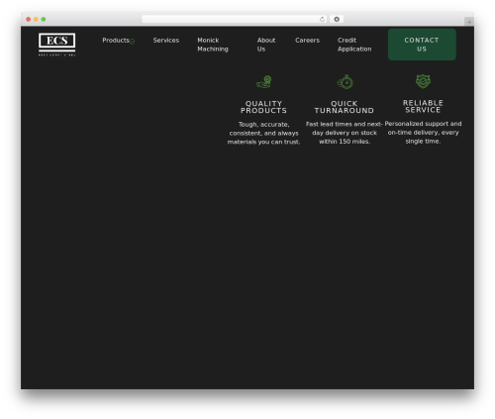This screenshot has height=419, width=495.
Task: Open Monick Machining from the navigation
Action: tap(213, 45)
